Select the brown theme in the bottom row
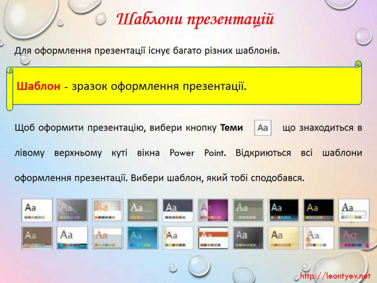 (37, 238)
